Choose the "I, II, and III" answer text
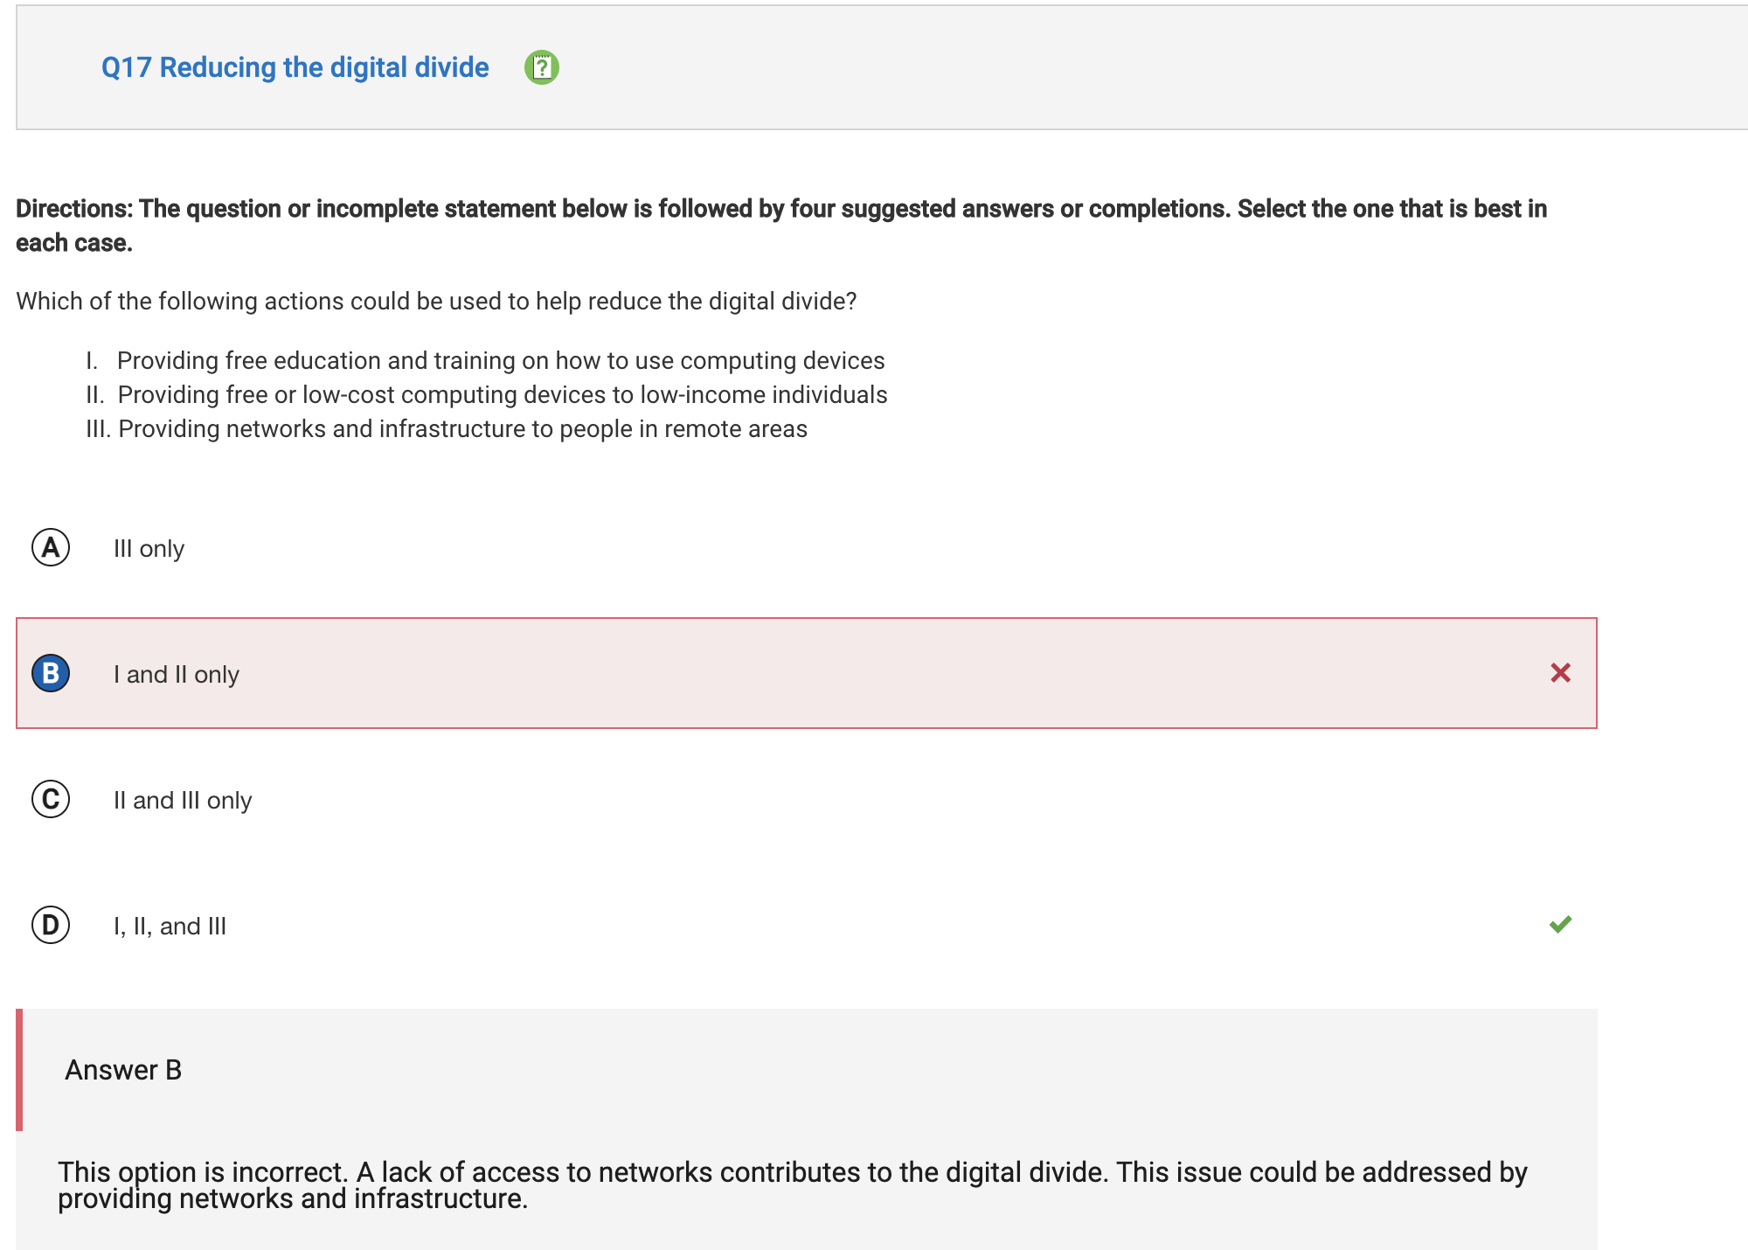This screenshot has width=1748, height=1250. 170,927
